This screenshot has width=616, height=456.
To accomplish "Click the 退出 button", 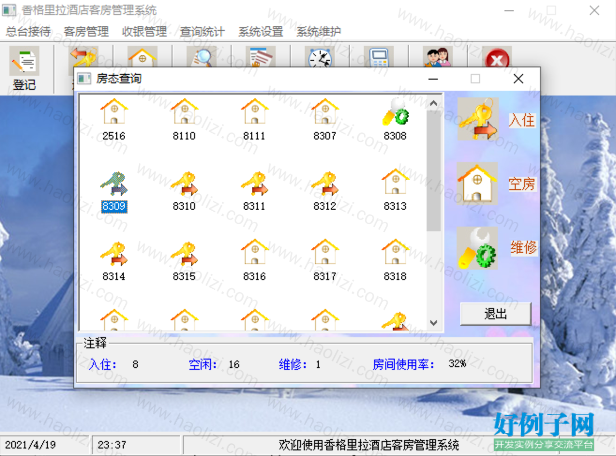I will (496, 314).
